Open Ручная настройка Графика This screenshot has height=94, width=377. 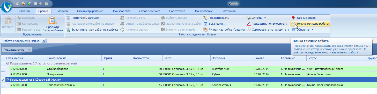(224, 30)
